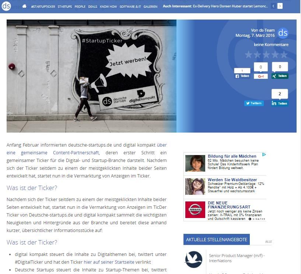Show ALLE job offers
Image resolution: width=301 pixels, height=274 pixels.
tap(268, 242)
